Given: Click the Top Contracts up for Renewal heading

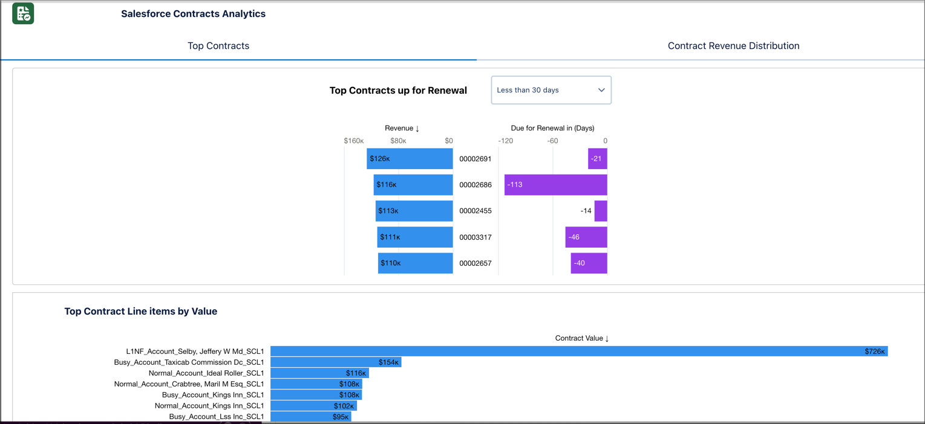Looking at the screenshot, I should [x=398, y=91].
